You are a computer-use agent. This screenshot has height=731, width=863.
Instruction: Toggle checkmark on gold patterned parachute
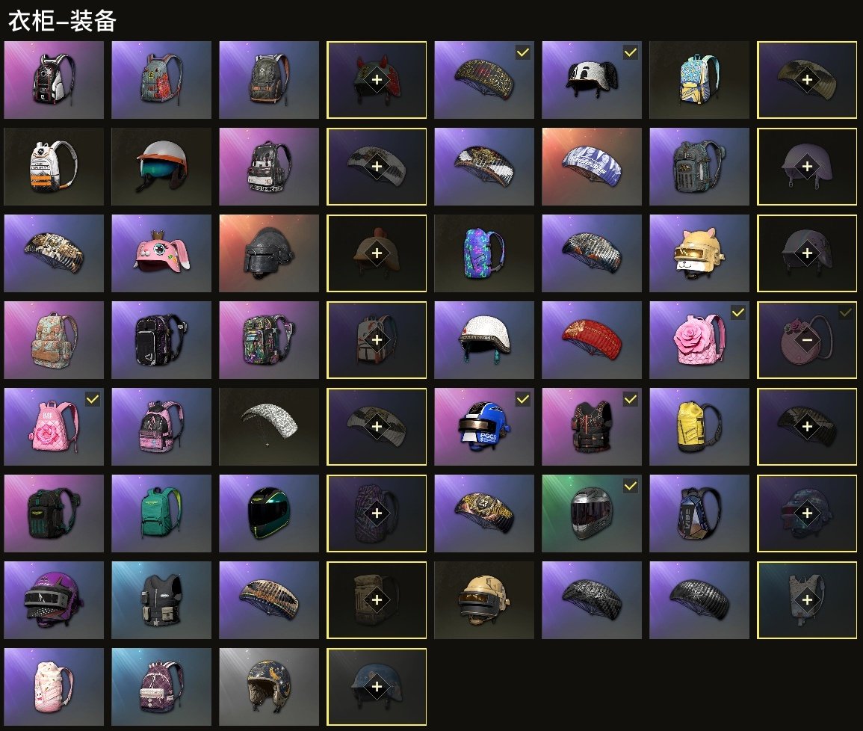pyautogui.click(x=522, y=52)
